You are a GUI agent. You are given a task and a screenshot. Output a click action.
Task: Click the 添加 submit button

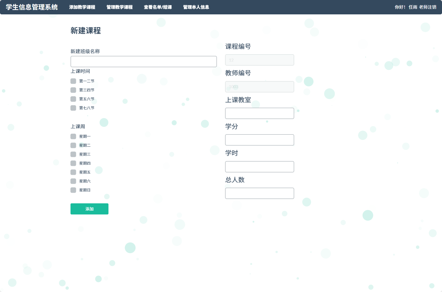(x=89, y=209)
